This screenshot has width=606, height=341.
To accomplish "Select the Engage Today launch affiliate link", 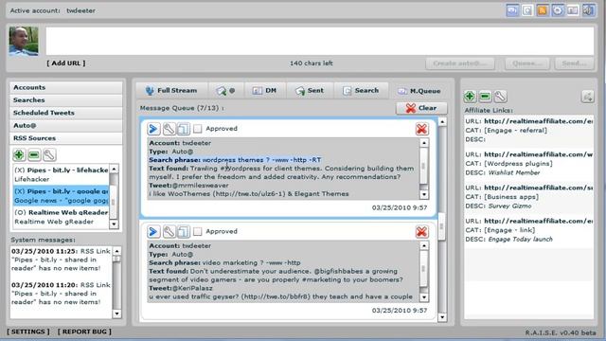I will (x=528, y=230).
